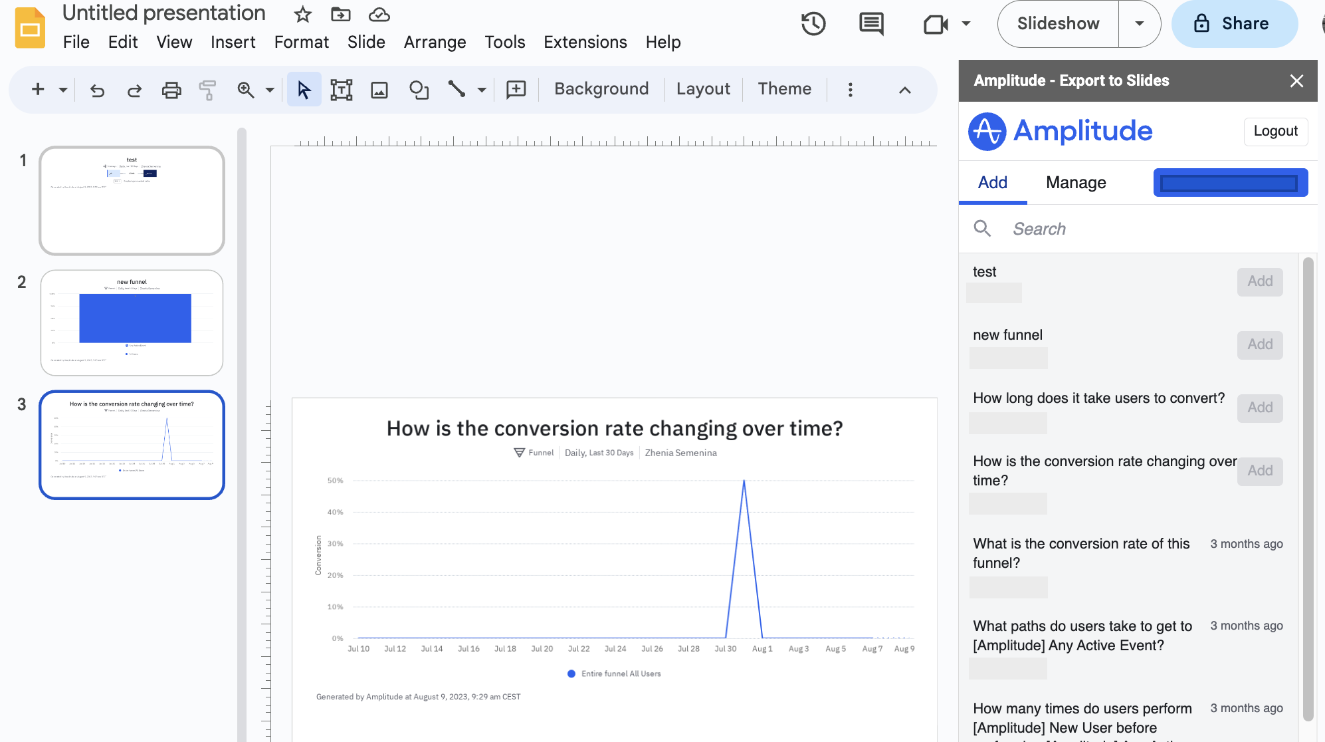Select the text box tool

341,90
